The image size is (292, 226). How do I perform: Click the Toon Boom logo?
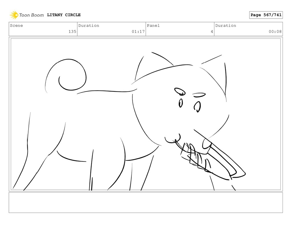[x=27, y=15]
